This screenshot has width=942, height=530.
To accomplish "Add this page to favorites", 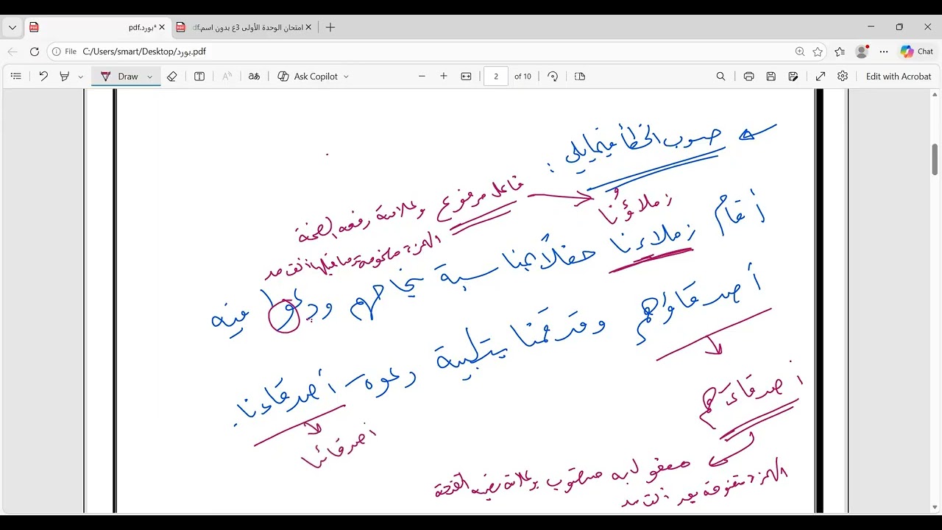I will 818,52.
